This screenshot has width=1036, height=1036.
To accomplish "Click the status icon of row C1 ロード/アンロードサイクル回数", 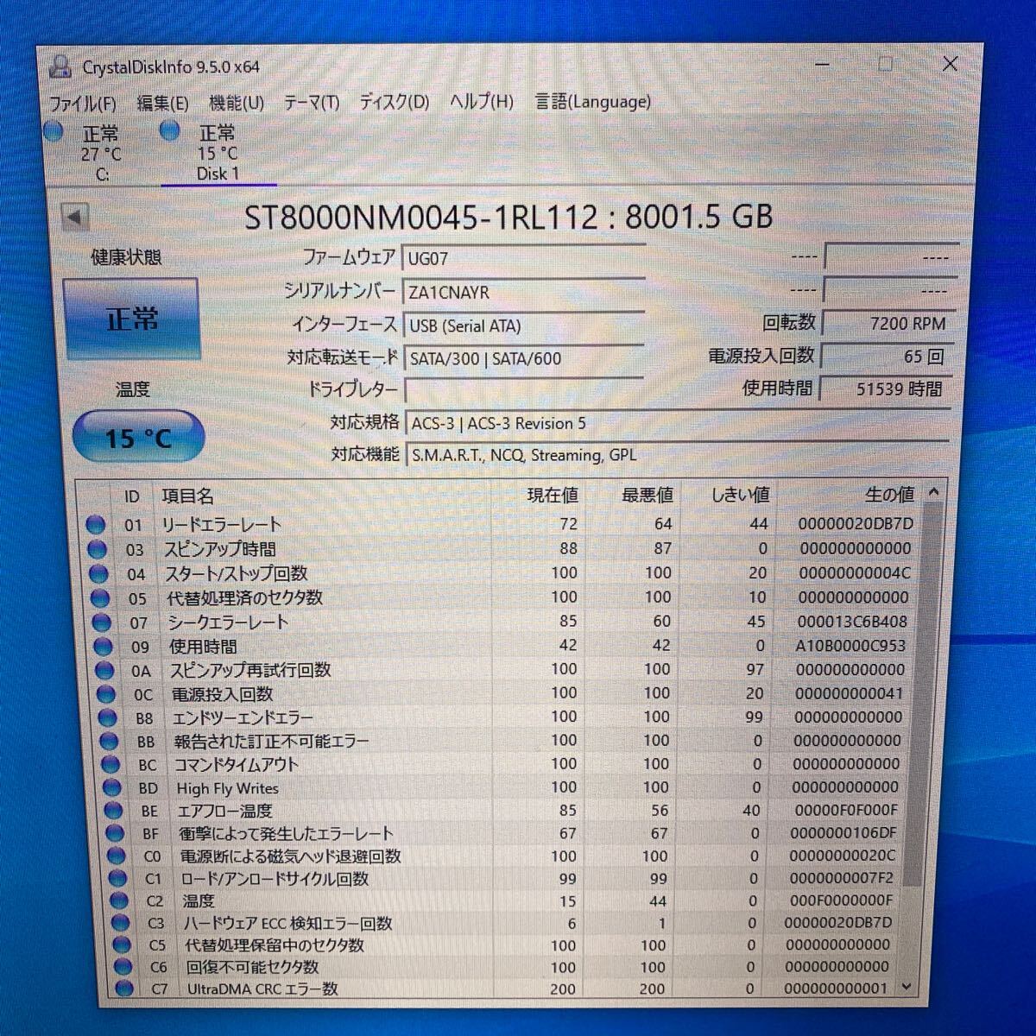I will tap(118, 878).
